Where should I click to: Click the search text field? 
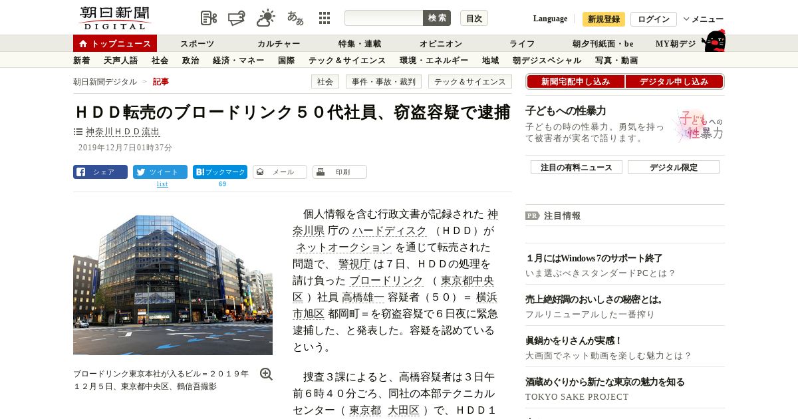[384, 18]
